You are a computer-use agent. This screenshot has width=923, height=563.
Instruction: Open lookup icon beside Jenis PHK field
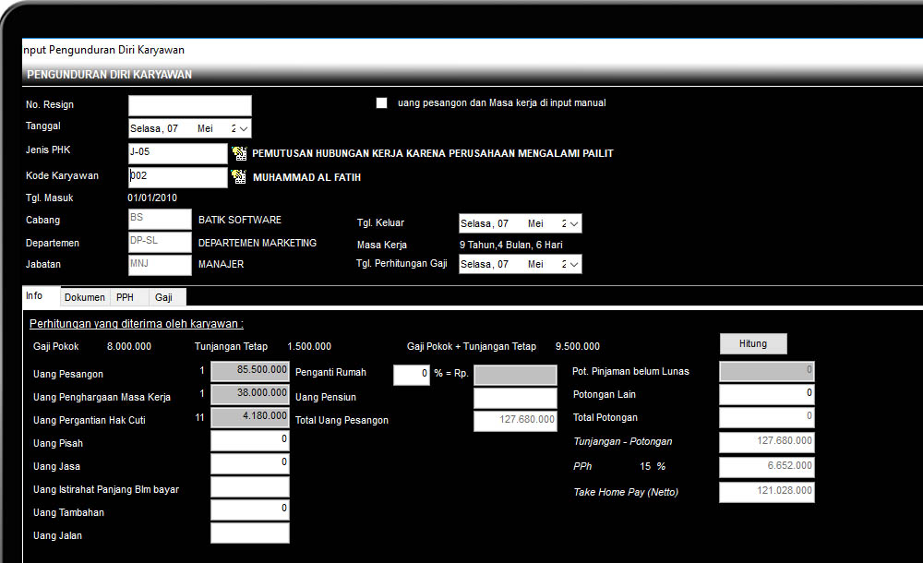point(240,153)
